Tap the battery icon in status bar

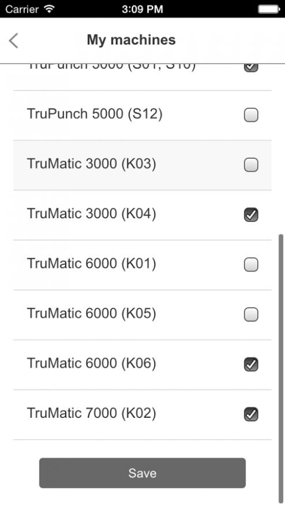click(x=268, y=9)
